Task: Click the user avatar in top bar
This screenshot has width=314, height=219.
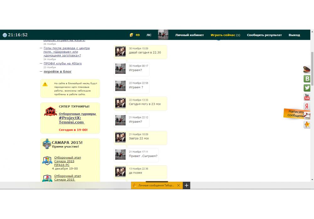Action: [x=163, y=35]
